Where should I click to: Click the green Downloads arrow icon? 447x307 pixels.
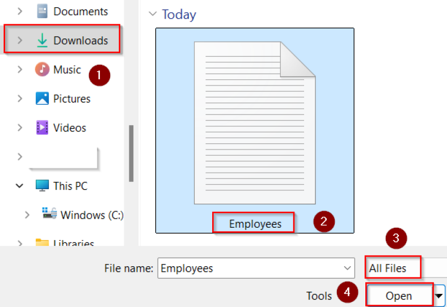(42, 40)
